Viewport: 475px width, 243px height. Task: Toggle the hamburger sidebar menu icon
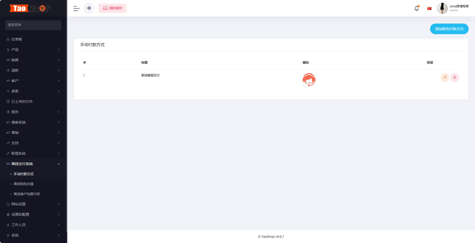click(x=77, y=8)
